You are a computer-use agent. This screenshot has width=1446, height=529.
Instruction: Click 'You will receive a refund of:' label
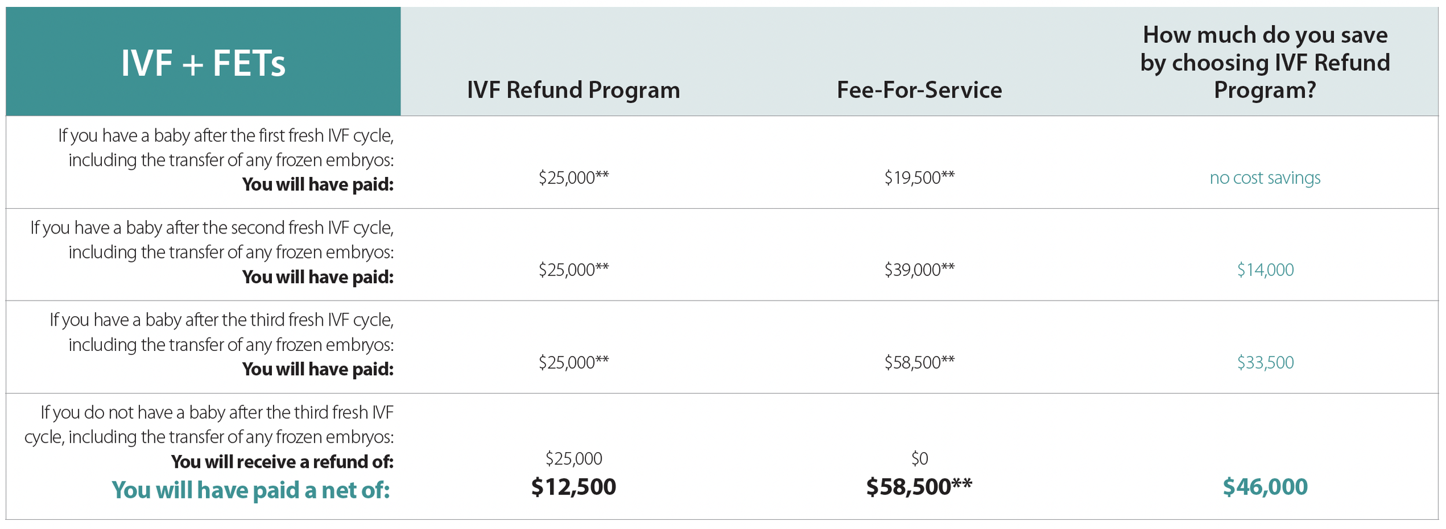tap(282, 461)
